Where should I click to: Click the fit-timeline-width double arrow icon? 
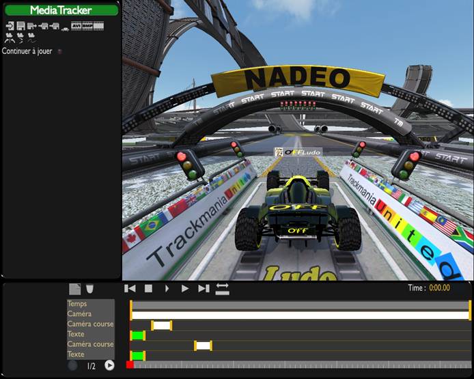click(222, 289)
